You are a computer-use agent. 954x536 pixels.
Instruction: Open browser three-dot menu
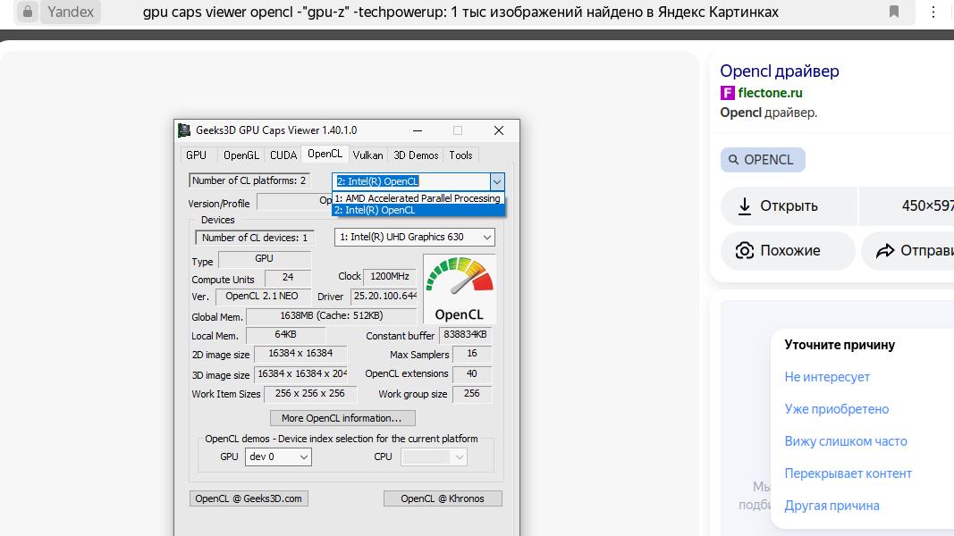(x=933, y=12)
